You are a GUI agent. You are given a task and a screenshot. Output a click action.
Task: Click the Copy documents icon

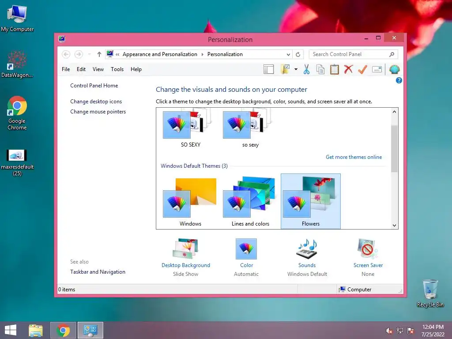click(x=320, y=69)
